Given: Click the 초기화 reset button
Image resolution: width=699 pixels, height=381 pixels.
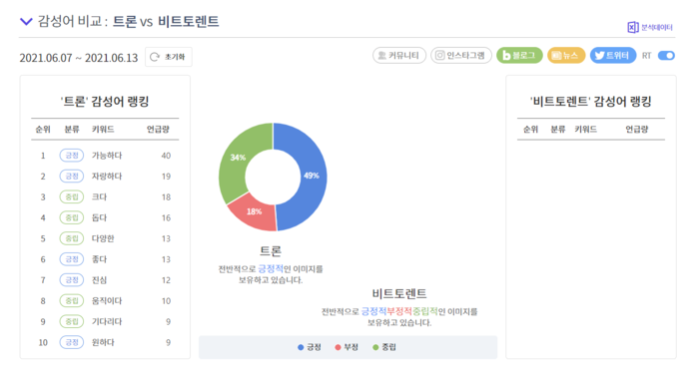Looking at the screenshot, I should 169,57.
